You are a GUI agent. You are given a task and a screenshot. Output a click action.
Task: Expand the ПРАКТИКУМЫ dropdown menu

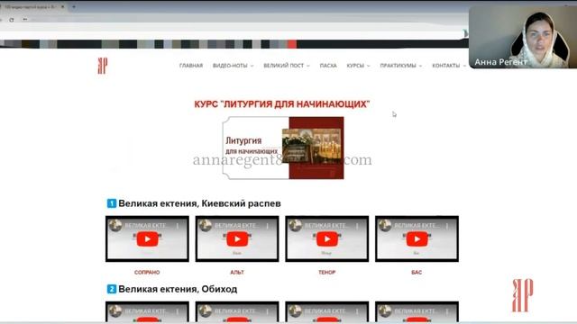(x=400, y=66)
